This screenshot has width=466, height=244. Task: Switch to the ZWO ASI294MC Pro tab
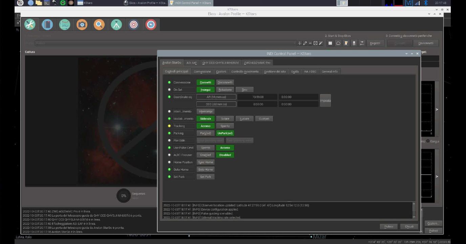pos(257,63)
